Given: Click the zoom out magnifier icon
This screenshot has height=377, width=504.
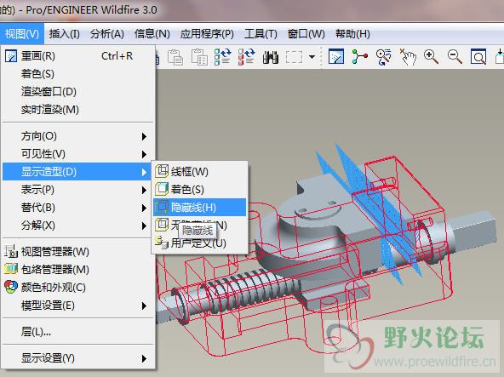Looking at the screenshot, I should [455, 56].
